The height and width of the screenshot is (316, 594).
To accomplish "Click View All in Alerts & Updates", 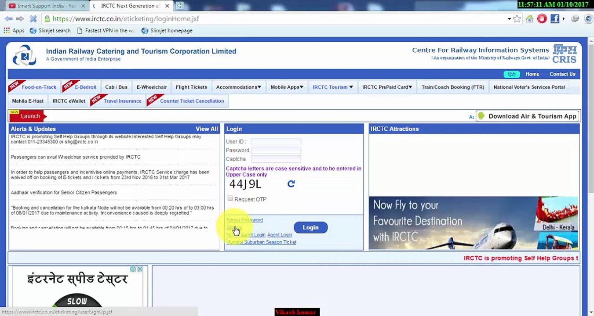I will point(207,129).
